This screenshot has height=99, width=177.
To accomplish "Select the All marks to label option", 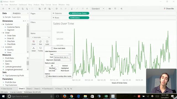I will (x=52, y=66).
